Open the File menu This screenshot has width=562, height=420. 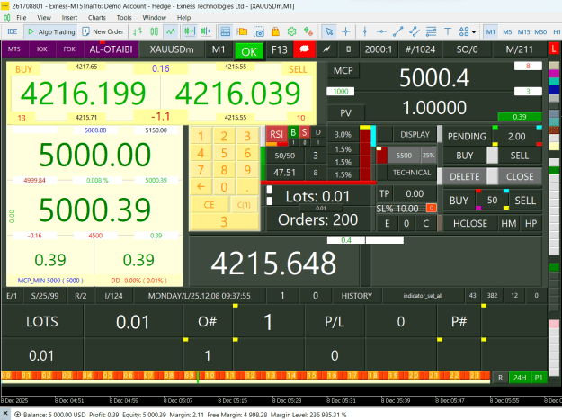22,18
